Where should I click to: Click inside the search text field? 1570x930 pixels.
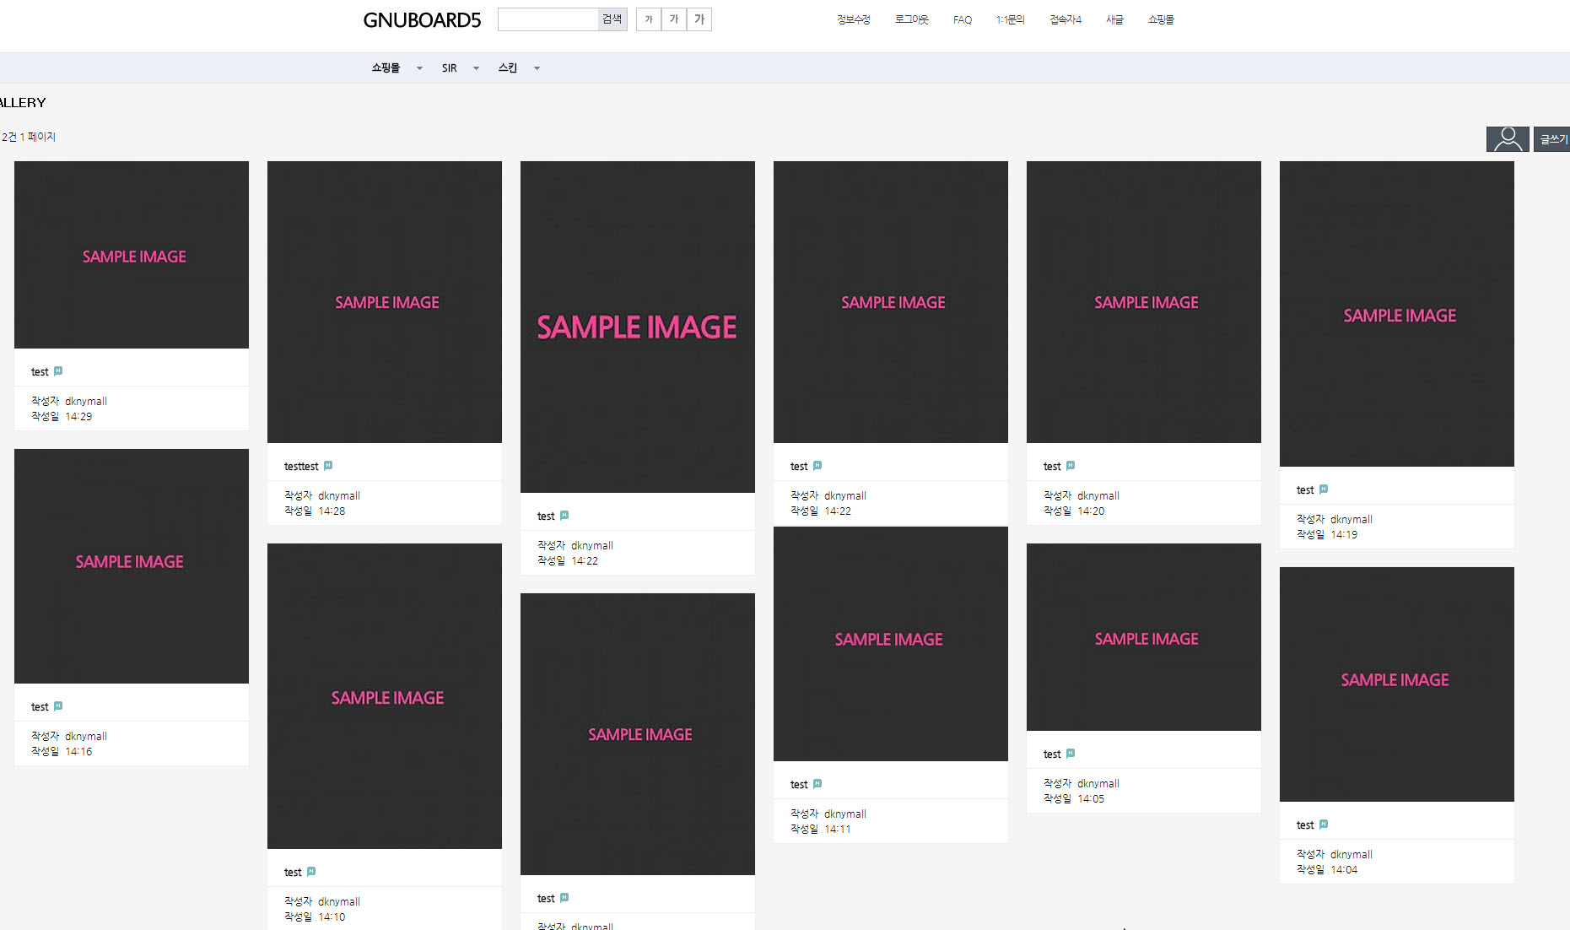548,19
